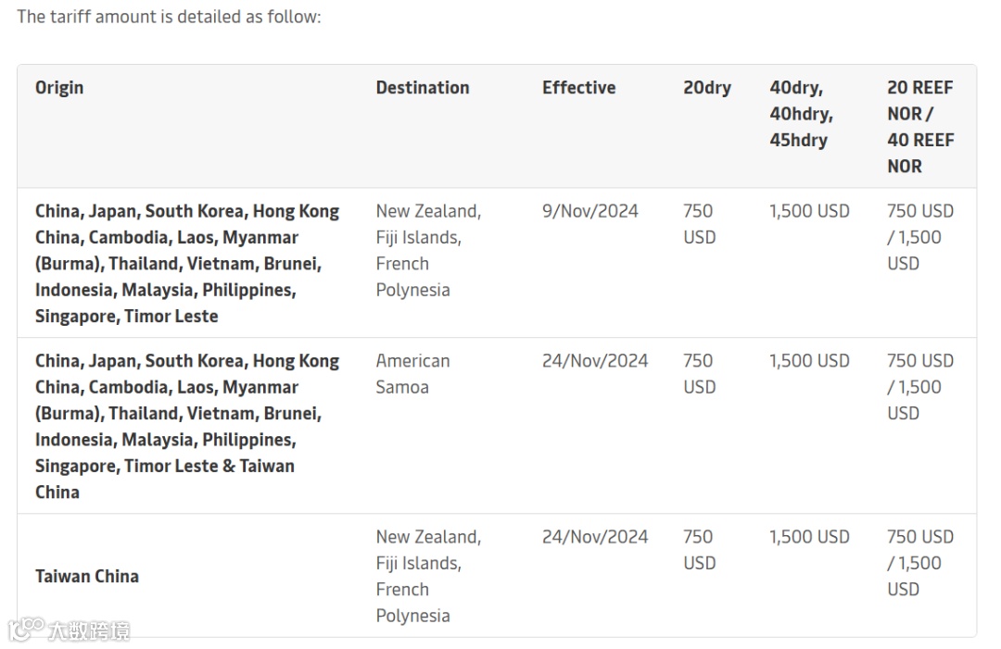This screenshot has height=649, width=1001.
Task: Click the first row's New Zealand destination cell
Action: 427,250
